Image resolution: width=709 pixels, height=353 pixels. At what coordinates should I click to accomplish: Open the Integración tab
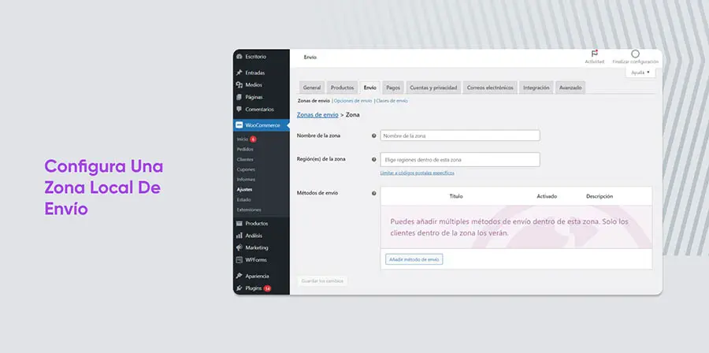(x=536, y=87)
